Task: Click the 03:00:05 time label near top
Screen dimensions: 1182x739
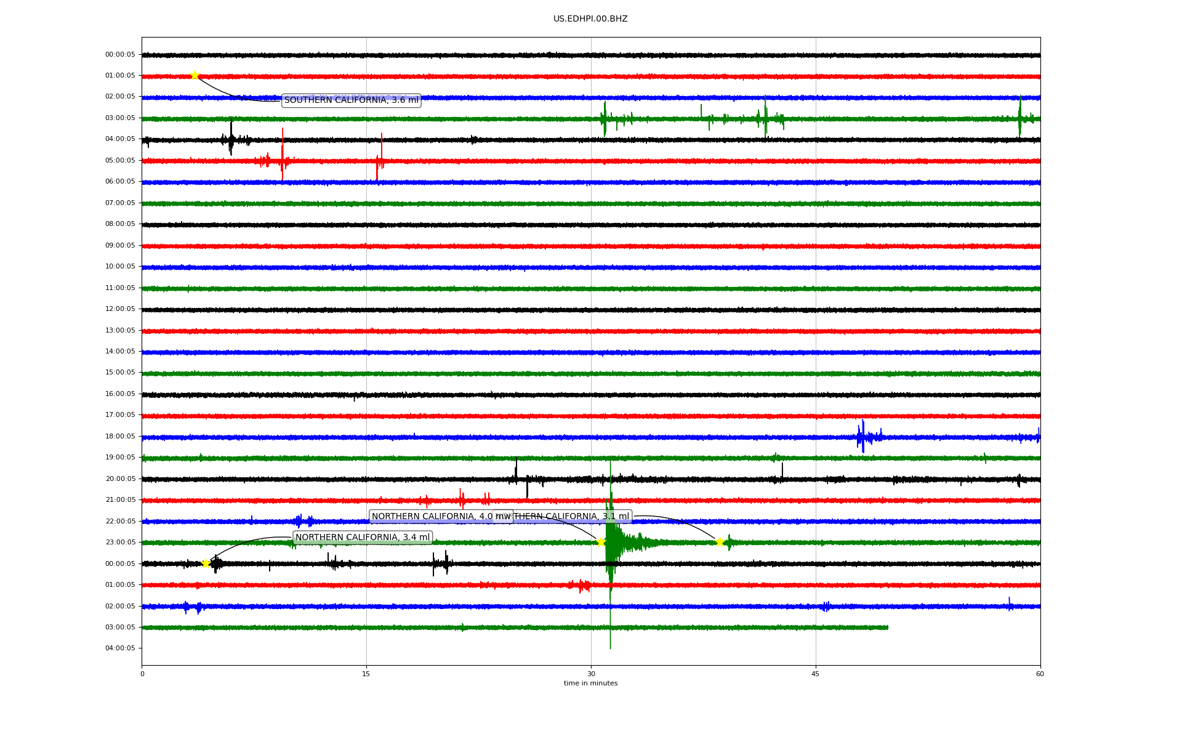Action: (120, 118)
